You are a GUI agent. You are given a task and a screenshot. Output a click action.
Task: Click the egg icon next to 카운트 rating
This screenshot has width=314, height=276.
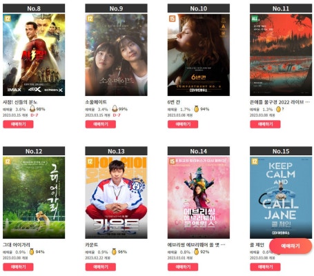tap(114, 252)
